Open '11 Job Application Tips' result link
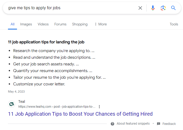The width and height of the screenshot is (183, 130). 80,114
